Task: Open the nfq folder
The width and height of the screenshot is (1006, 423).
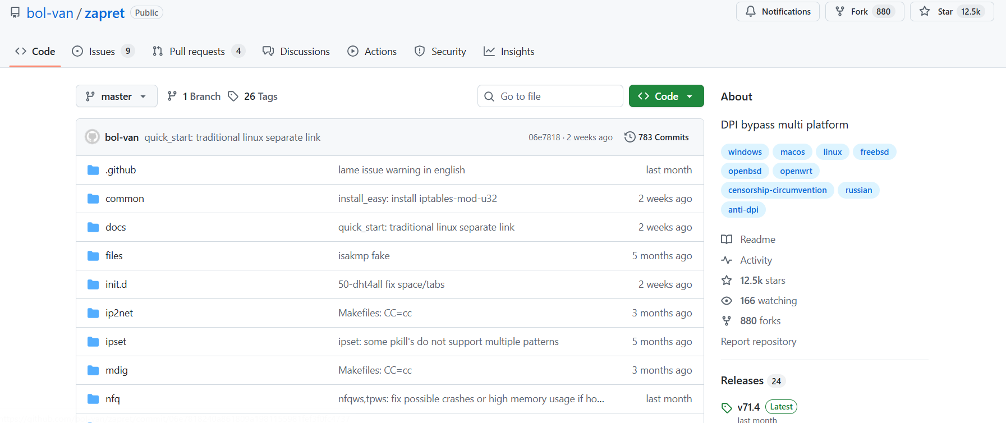Action: (113, 399)
